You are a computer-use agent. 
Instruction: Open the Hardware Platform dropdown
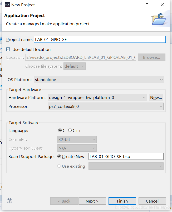point(97,98)
